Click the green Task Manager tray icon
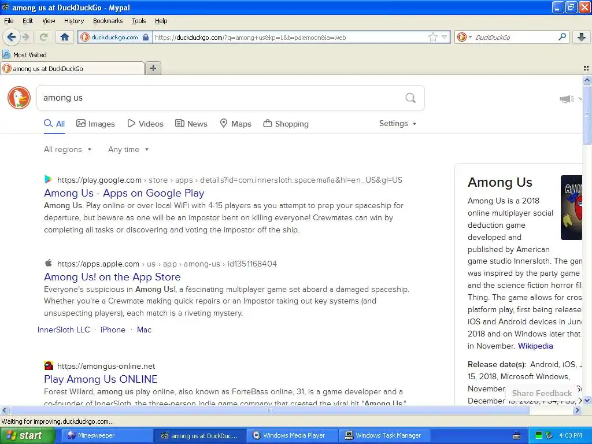Image resolution: width=592 pixels, height=444 pixels. (x=539, y=435)
